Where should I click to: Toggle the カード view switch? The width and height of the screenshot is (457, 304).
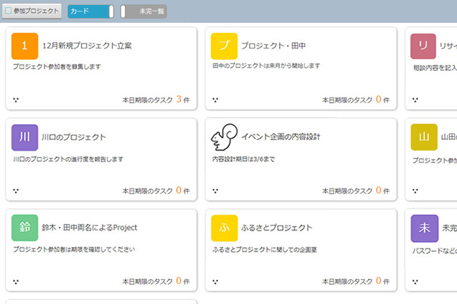(x=91, y=11)
